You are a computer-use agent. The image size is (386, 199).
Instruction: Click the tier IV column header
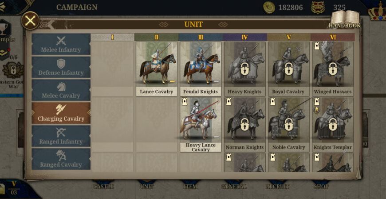[244, 37]
